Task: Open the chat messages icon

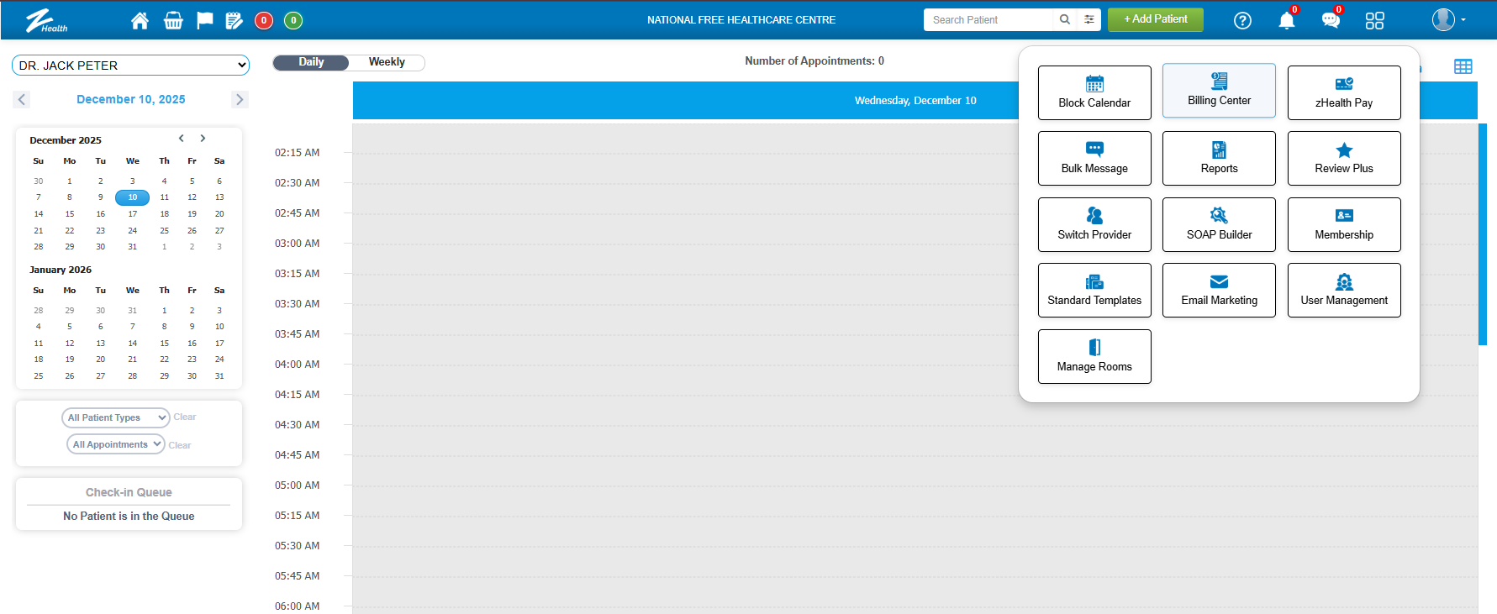Action: pyautogui.click(x=1330, y=20)
